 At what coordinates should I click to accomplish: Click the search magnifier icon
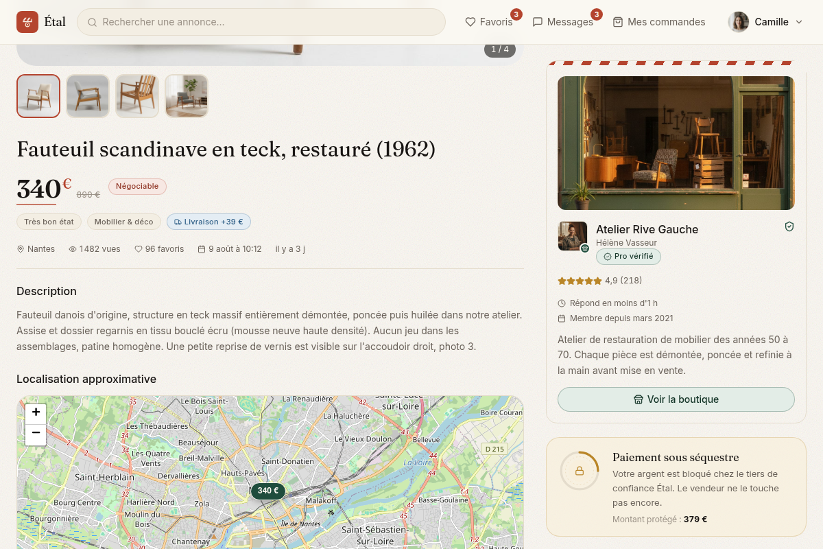pos(93,22)
